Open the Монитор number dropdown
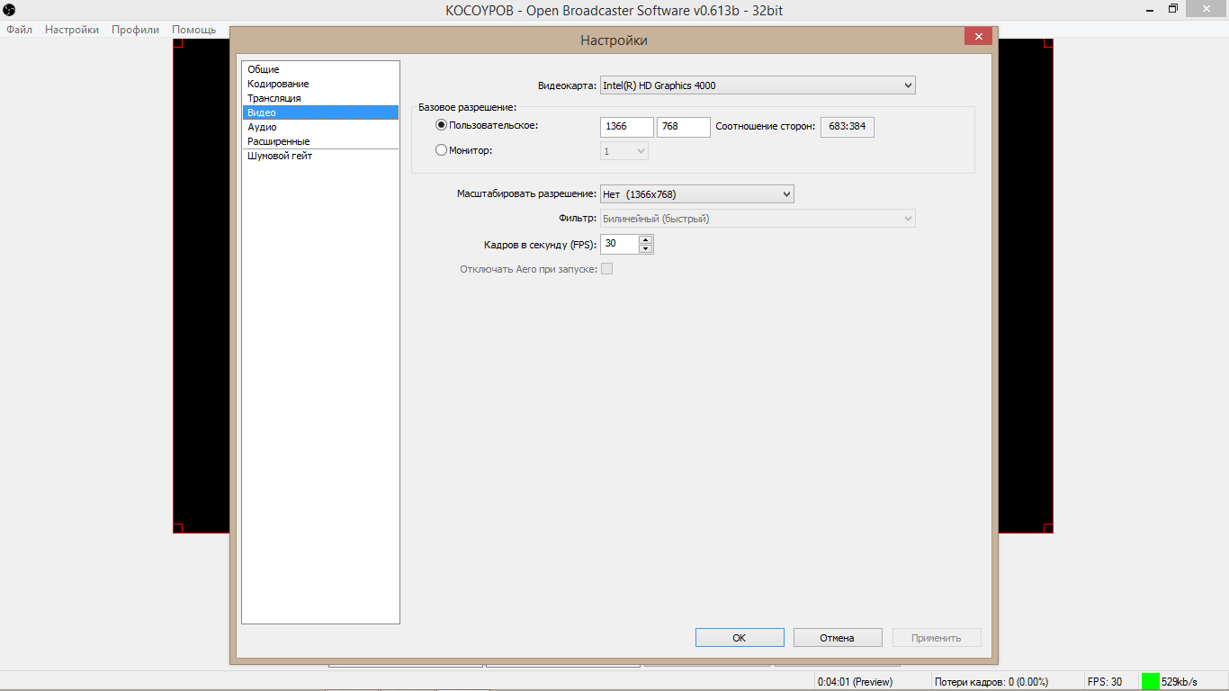 (624, 151)
